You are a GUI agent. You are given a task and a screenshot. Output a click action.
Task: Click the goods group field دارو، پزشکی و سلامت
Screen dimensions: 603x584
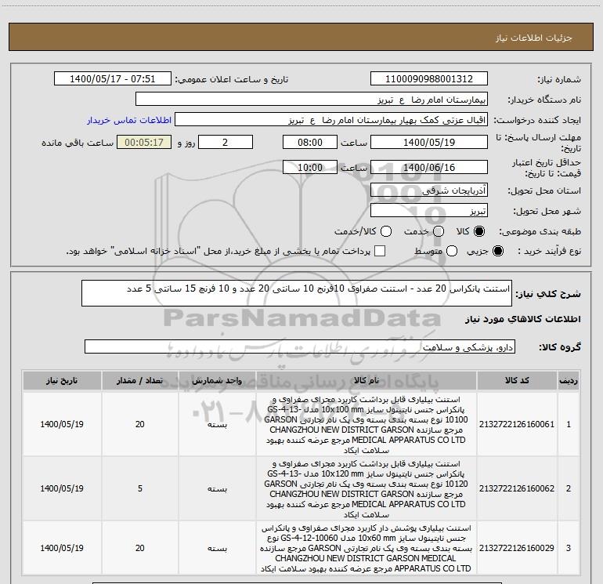point(300,346)
